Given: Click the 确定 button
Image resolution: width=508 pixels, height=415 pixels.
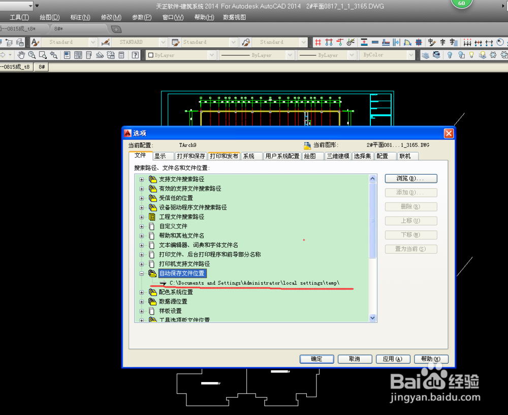Looking at the screenshot, I should (316, 359).
